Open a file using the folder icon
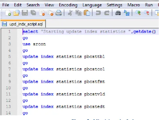The height and width of the screenshot is (120, 159). pyautogui.click(x=16, y=13)
